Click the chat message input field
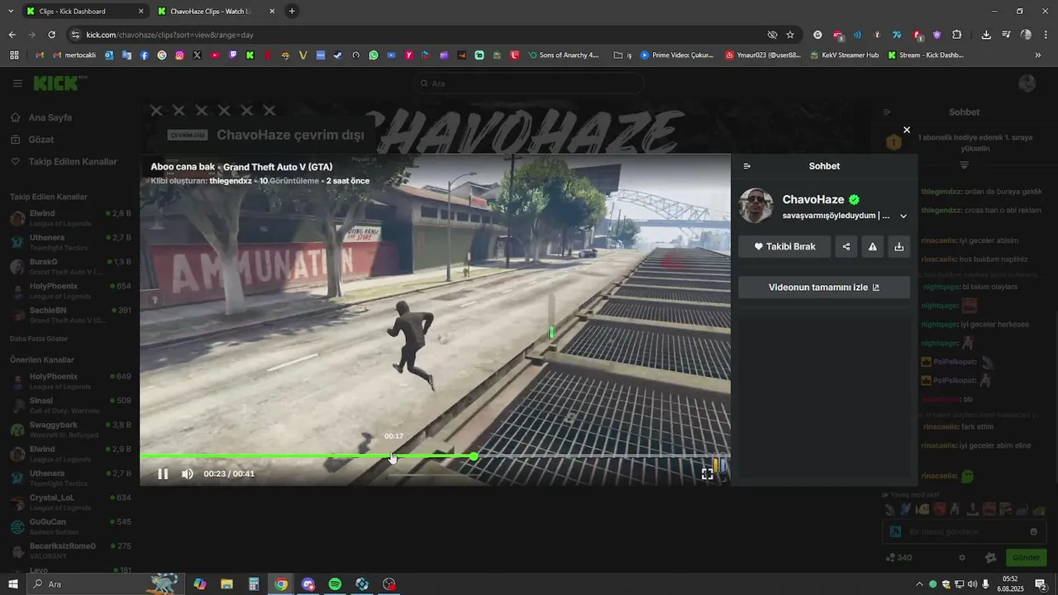Viewport: 1058px width, 595px height. point(963,532)
